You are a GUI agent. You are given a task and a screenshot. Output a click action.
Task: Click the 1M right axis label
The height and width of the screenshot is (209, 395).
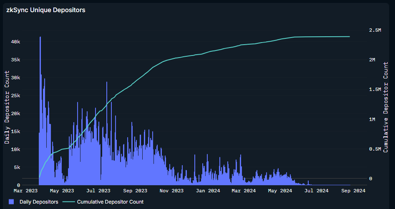pos(372,119)
